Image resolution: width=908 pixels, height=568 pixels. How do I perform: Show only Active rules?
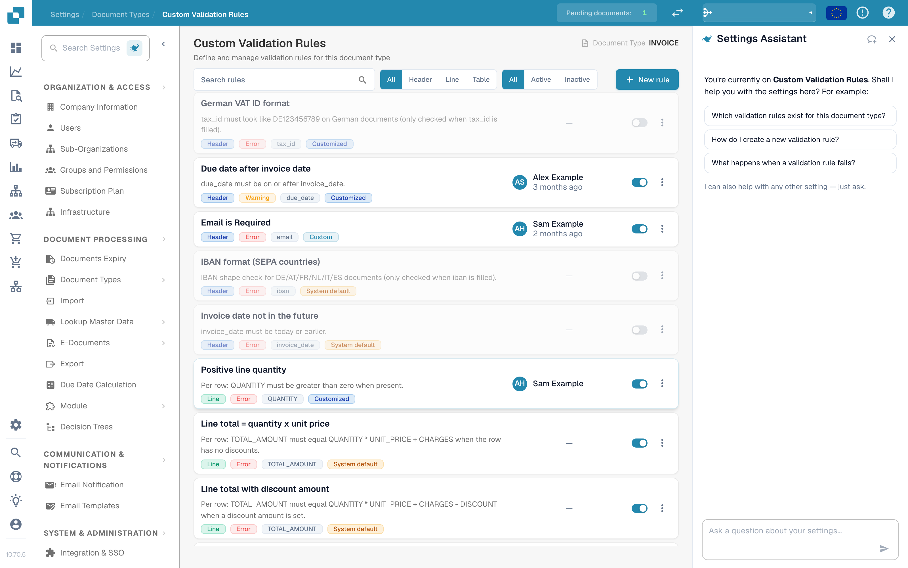point(541,80)
